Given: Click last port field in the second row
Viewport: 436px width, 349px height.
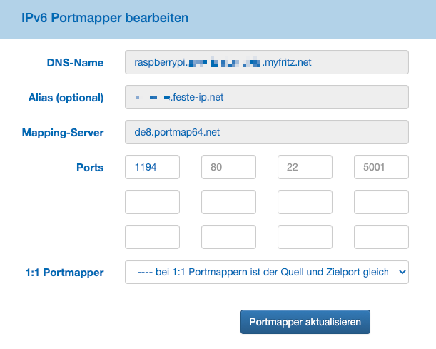Looking at the screenshot, I should pyautogui.click(x=381, y=202).
